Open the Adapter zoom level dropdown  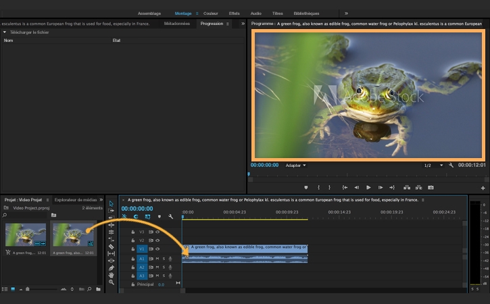(295, 165)
